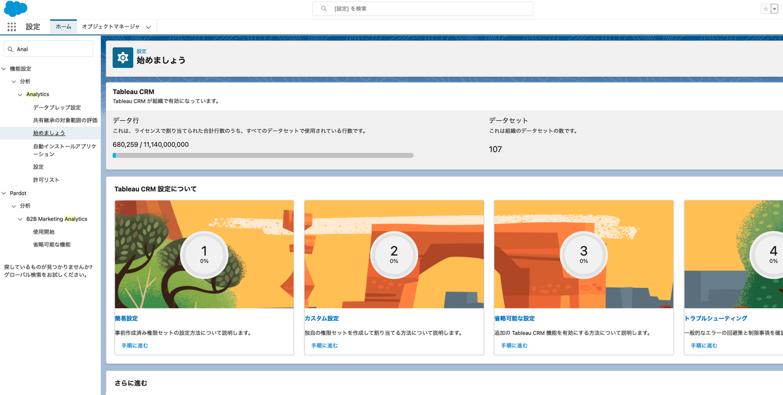This screenshot has height=395, width=783.
Task: Click the step 2 progress circle
Action: tap(394, 255)
